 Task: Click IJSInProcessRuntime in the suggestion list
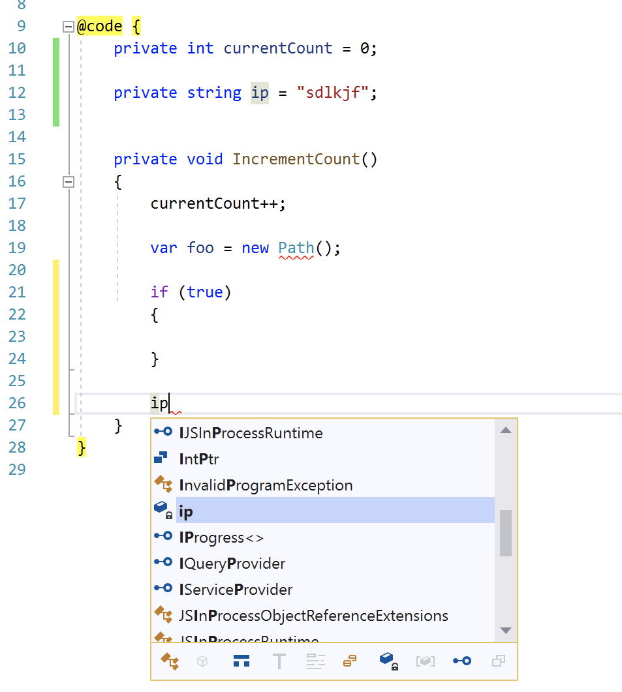pyautogui.click(x=250, y=432)
